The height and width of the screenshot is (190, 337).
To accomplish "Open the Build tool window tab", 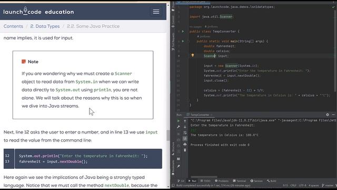I will pyautogui.click(x=272, y=181).
